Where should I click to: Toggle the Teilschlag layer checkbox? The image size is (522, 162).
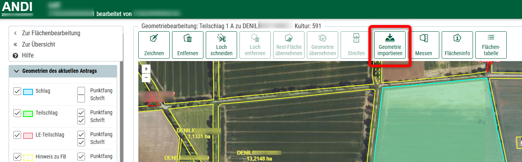click(17, 113)
